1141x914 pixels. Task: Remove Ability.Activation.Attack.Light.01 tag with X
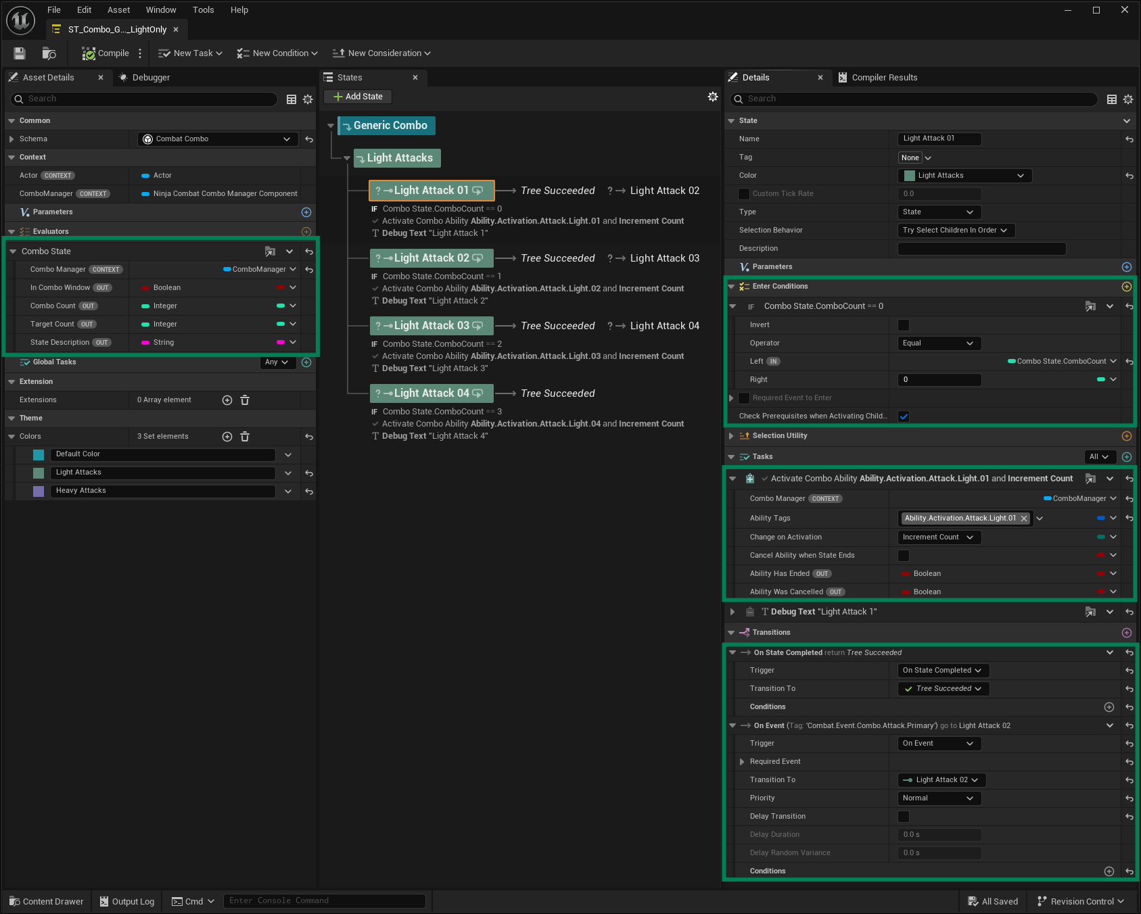[1024, 519]
